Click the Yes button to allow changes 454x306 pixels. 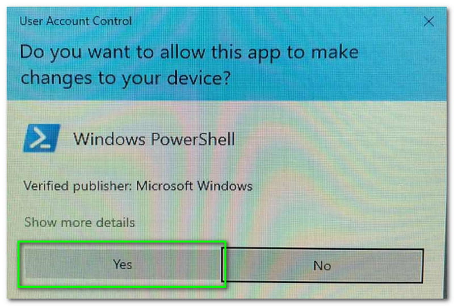point(122,265)
